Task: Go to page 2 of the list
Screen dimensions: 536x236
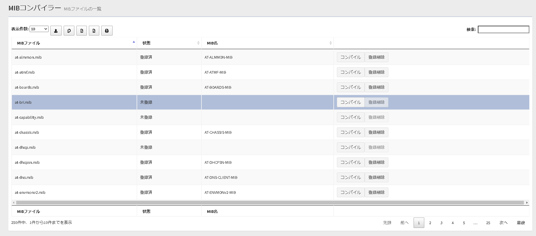Action: 430,223
